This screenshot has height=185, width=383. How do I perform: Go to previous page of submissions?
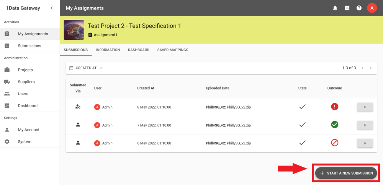click(x=362, y=68)
